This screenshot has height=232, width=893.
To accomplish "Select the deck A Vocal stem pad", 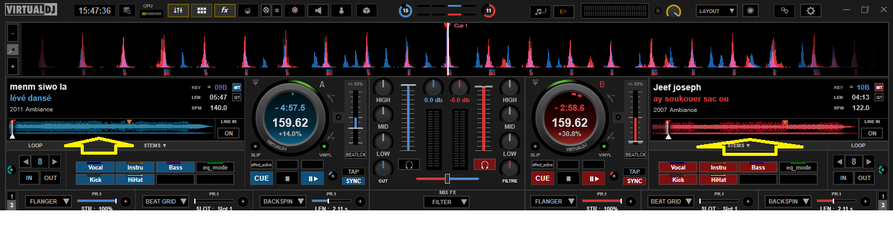I will click(x=96, y=167).
